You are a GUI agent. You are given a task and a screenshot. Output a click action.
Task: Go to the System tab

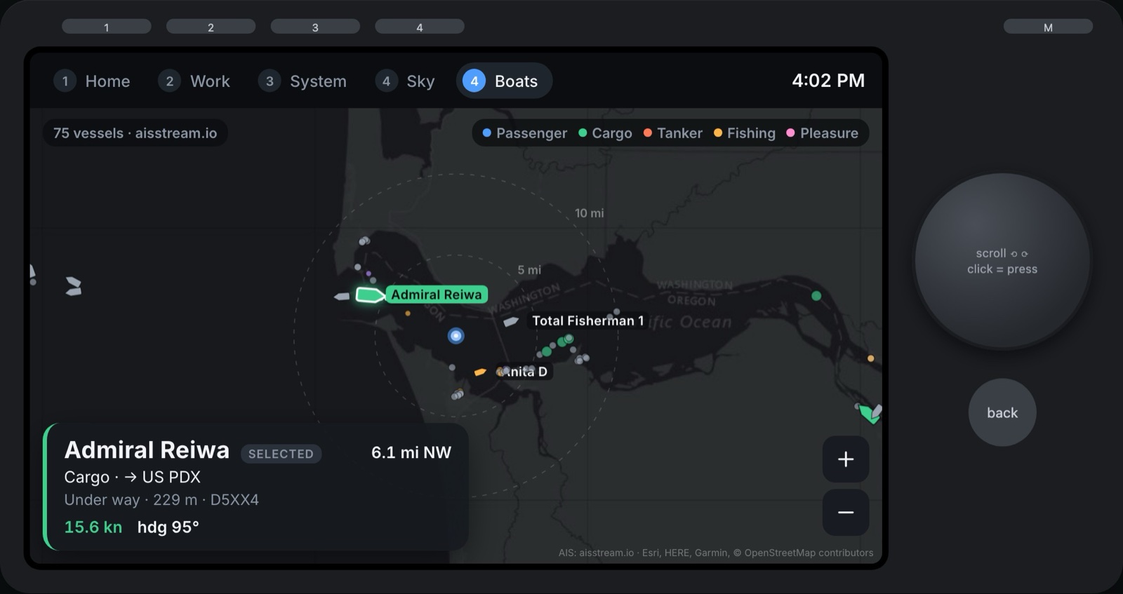point(303,81)
